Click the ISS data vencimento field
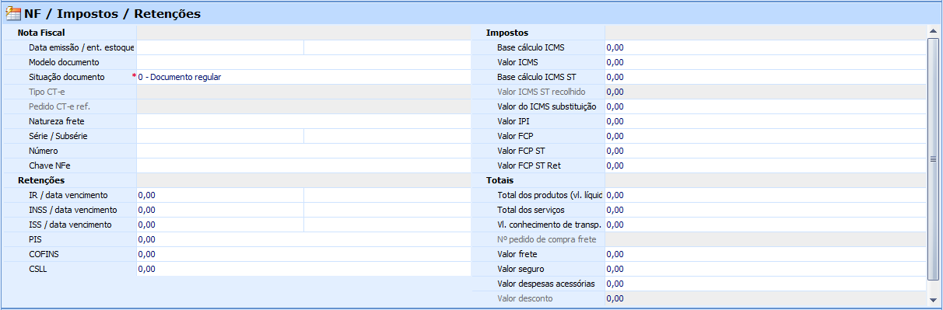The width and height of the screenshot is (943, 310). tap(387, 225)
